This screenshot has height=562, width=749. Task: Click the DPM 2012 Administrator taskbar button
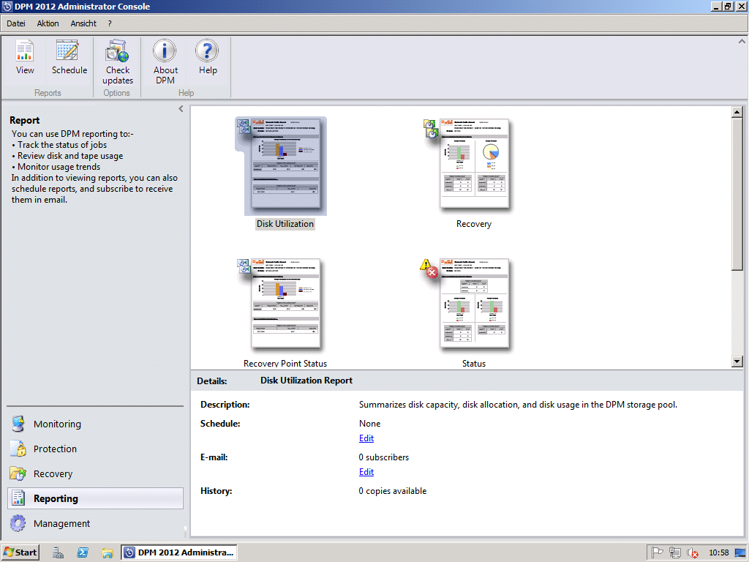click(178, 552)
